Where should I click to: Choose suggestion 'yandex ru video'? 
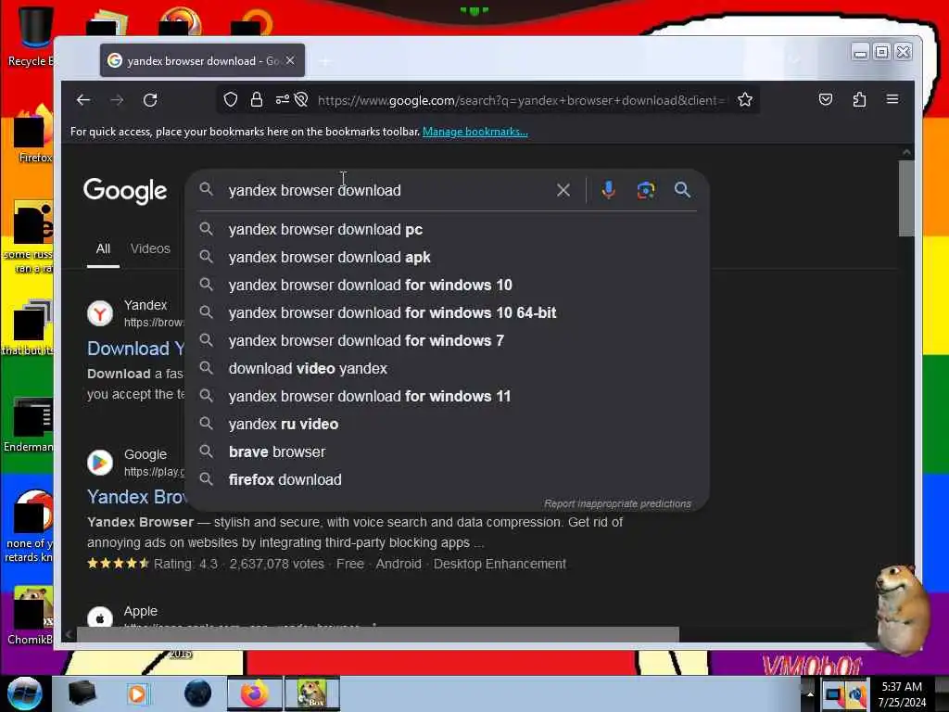448,425
